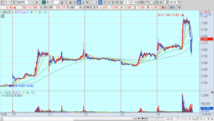Set the 10-minute interval
This screenshot has height=121, width=214.
pyautogui.click(x=104, y=2)
